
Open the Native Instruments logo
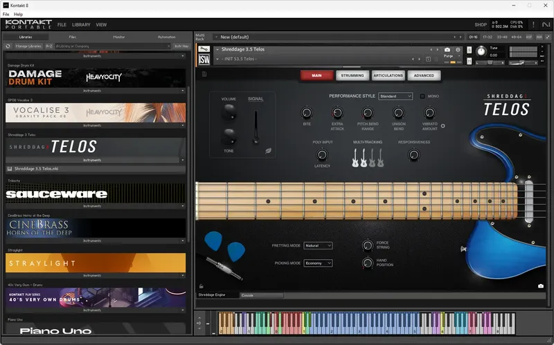(546, 25)
